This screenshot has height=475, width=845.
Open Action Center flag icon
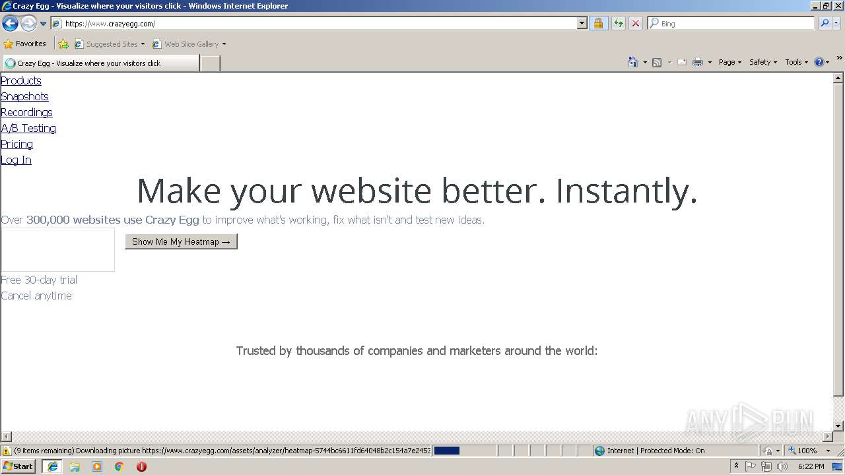pyautogui.click(x=751, y=466)
